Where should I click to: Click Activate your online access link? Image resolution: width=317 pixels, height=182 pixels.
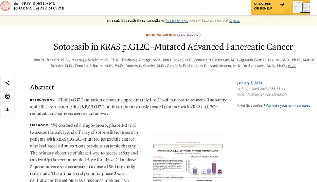coord(288,106)
